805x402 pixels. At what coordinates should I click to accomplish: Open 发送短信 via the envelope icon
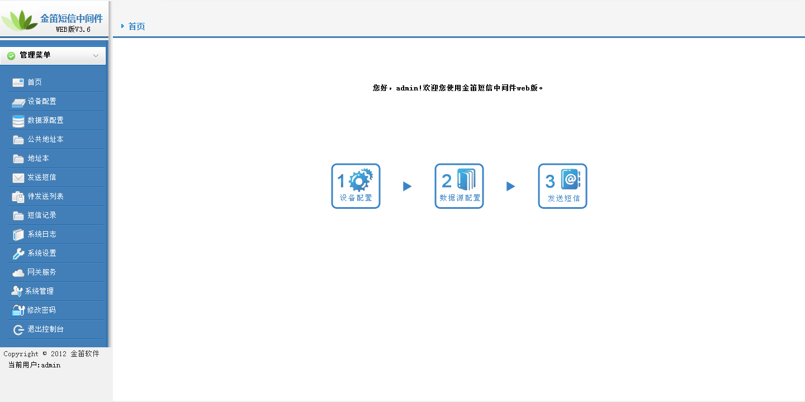pyautogui.click(x=17, y=177)
